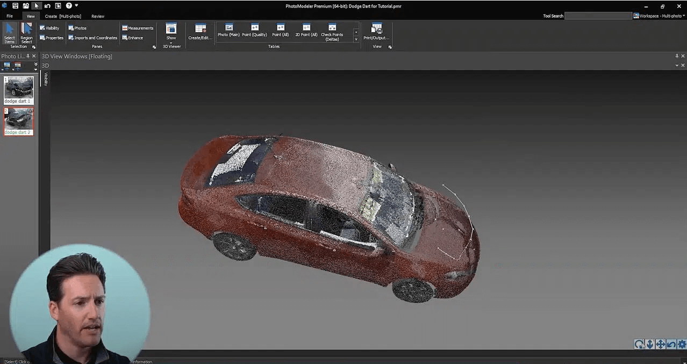Open the Panes group dialog launcher

coord(154,47)
